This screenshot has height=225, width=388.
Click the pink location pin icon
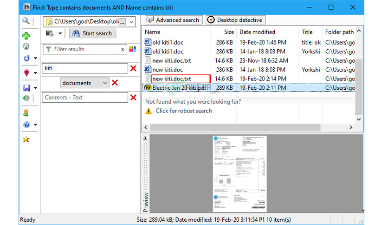tap(26, 73)
